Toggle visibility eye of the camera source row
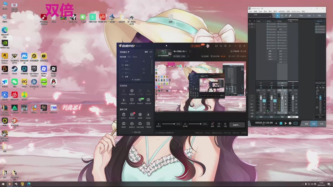Image resolution: width=333 pixels, height=187 pixels. click(x=144, y=69)
